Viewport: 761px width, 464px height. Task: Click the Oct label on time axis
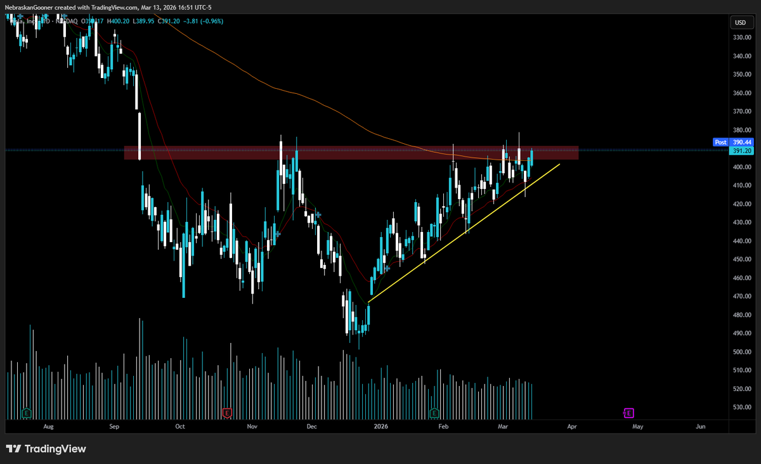click(179, 427)
